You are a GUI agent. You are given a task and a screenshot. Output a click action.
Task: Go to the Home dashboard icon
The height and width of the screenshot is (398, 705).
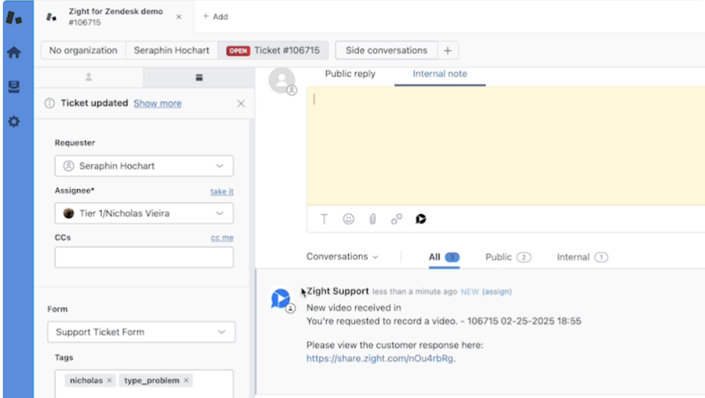coord(14,52)
